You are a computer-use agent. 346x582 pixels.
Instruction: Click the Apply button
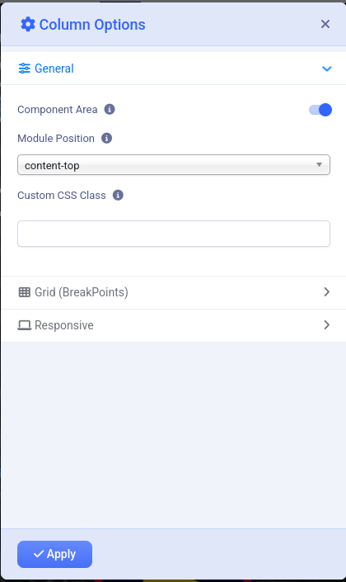[x=55, y=554]
